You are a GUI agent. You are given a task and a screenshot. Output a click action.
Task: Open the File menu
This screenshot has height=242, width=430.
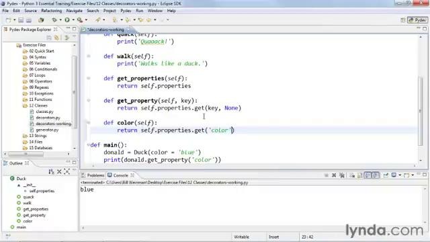5,11
